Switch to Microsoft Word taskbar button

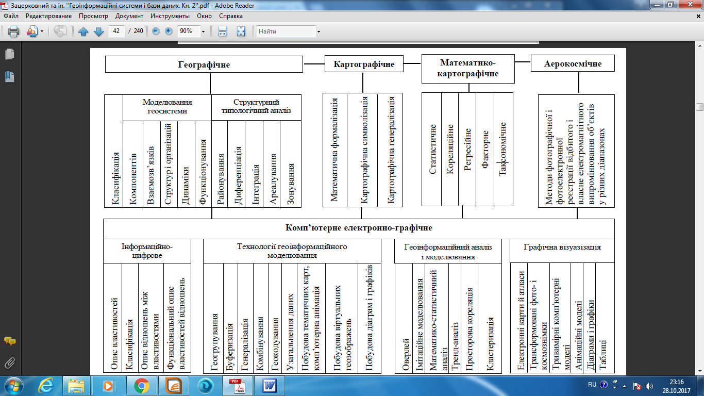click(x=269, y=386)
